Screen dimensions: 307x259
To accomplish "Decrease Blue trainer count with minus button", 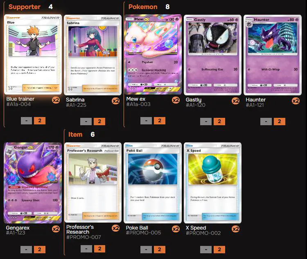I will tap(27, 121).
